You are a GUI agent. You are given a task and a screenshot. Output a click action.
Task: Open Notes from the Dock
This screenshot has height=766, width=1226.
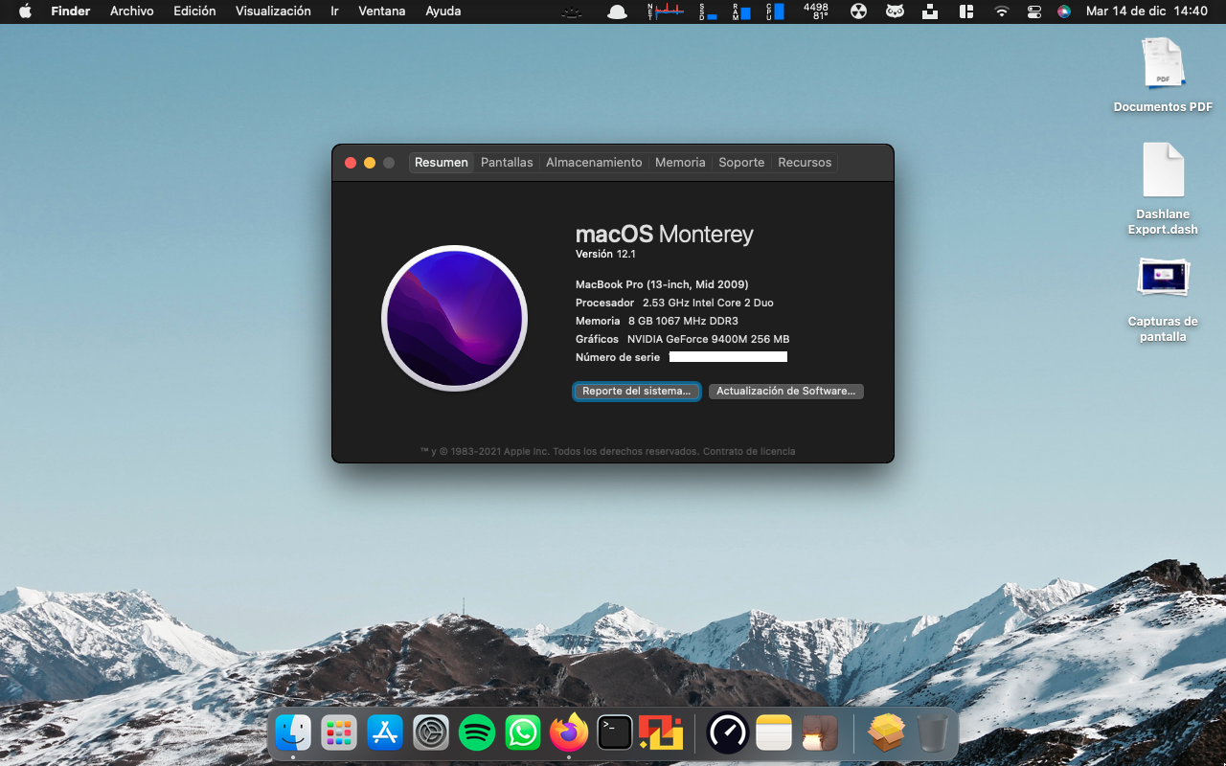click(x=774, y=733)
